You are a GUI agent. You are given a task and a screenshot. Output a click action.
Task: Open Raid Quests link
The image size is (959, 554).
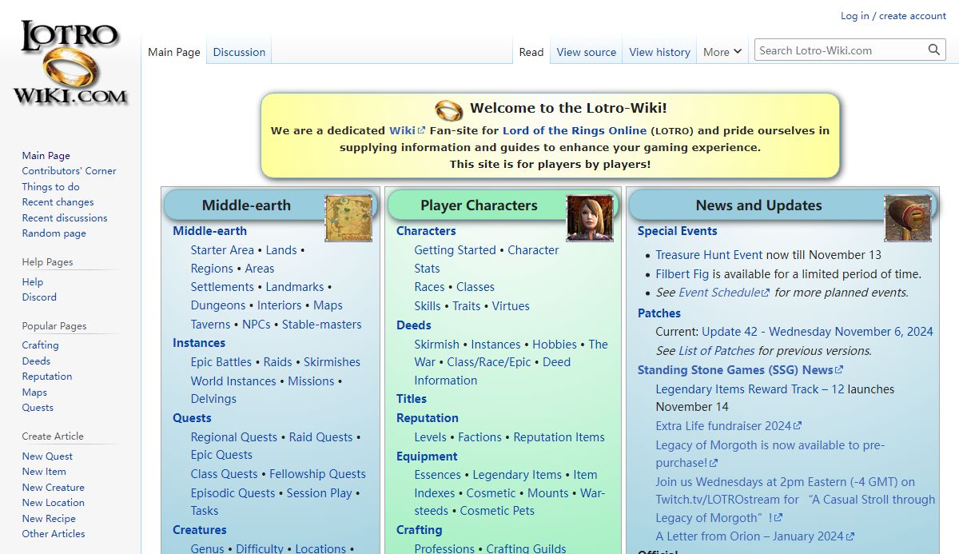tap(320, 437)
